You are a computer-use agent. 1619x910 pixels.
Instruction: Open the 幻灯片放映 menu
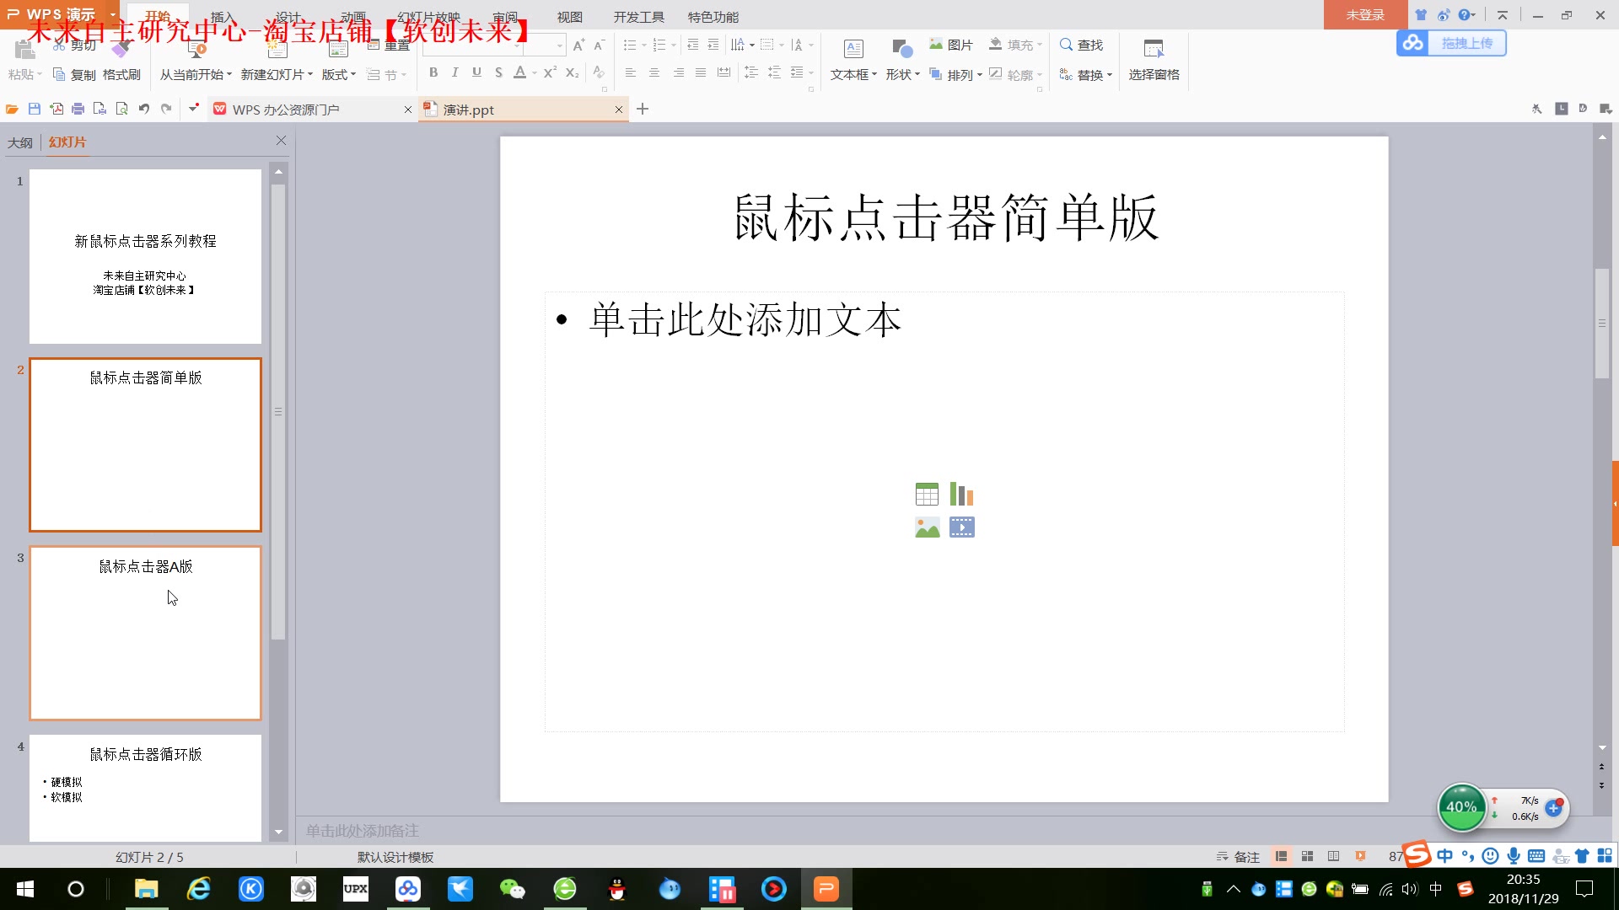[x=429, y=16]
